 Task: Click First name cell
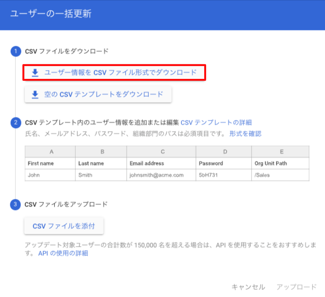50,163
